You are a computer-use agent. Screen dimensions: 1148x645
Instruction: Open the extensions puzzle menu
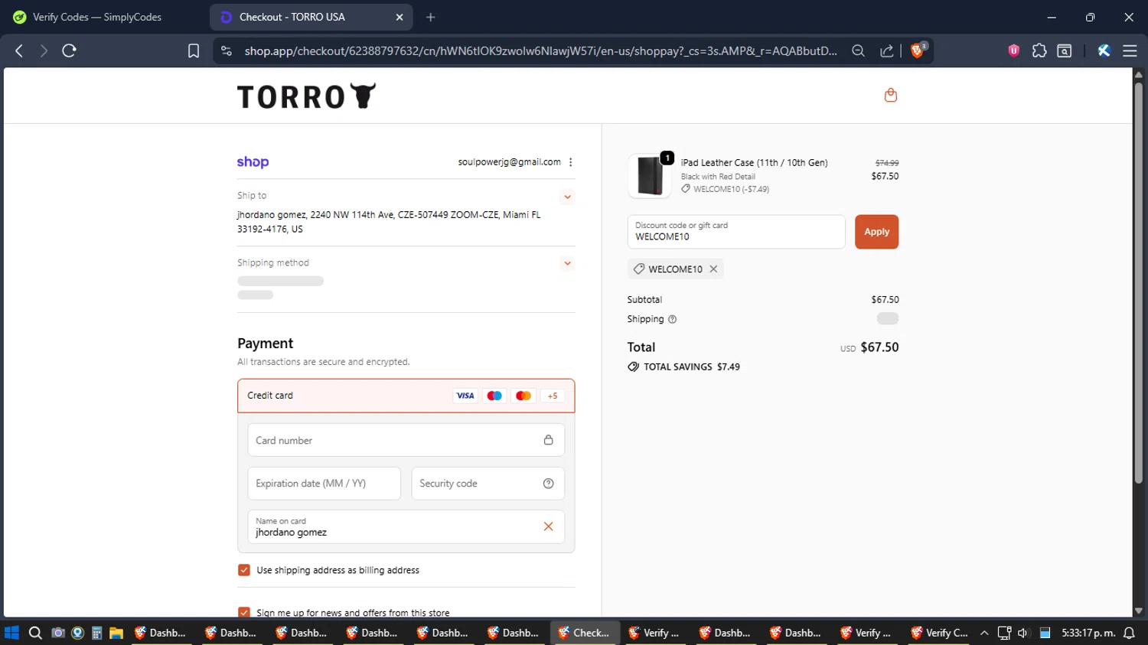tap(1039, 50)
